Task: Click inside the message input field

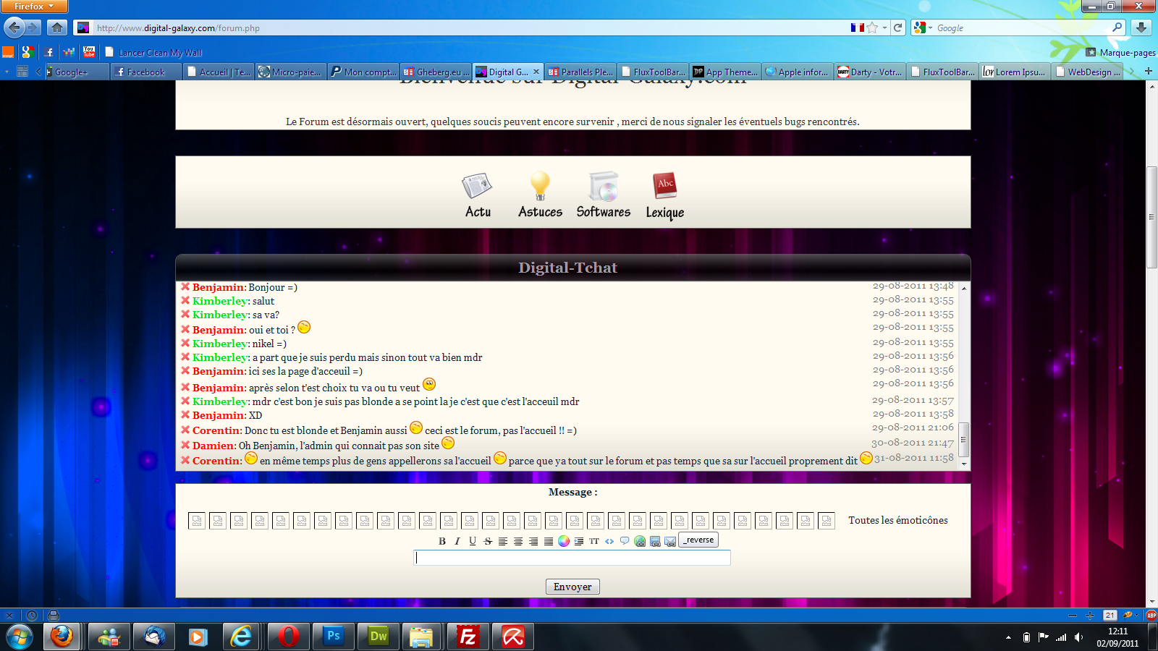Action: (572, 558)
